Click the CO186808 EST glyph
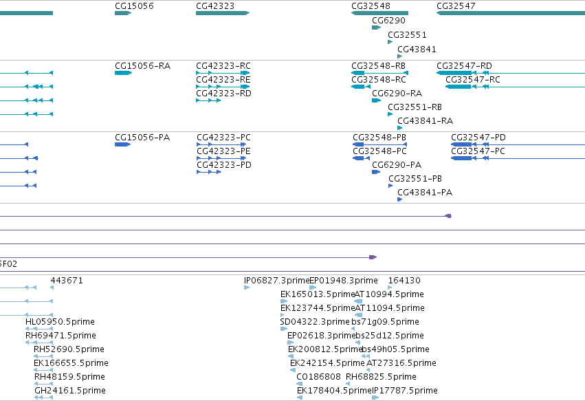The image size is (585, 401). click(x=299, y=384)
